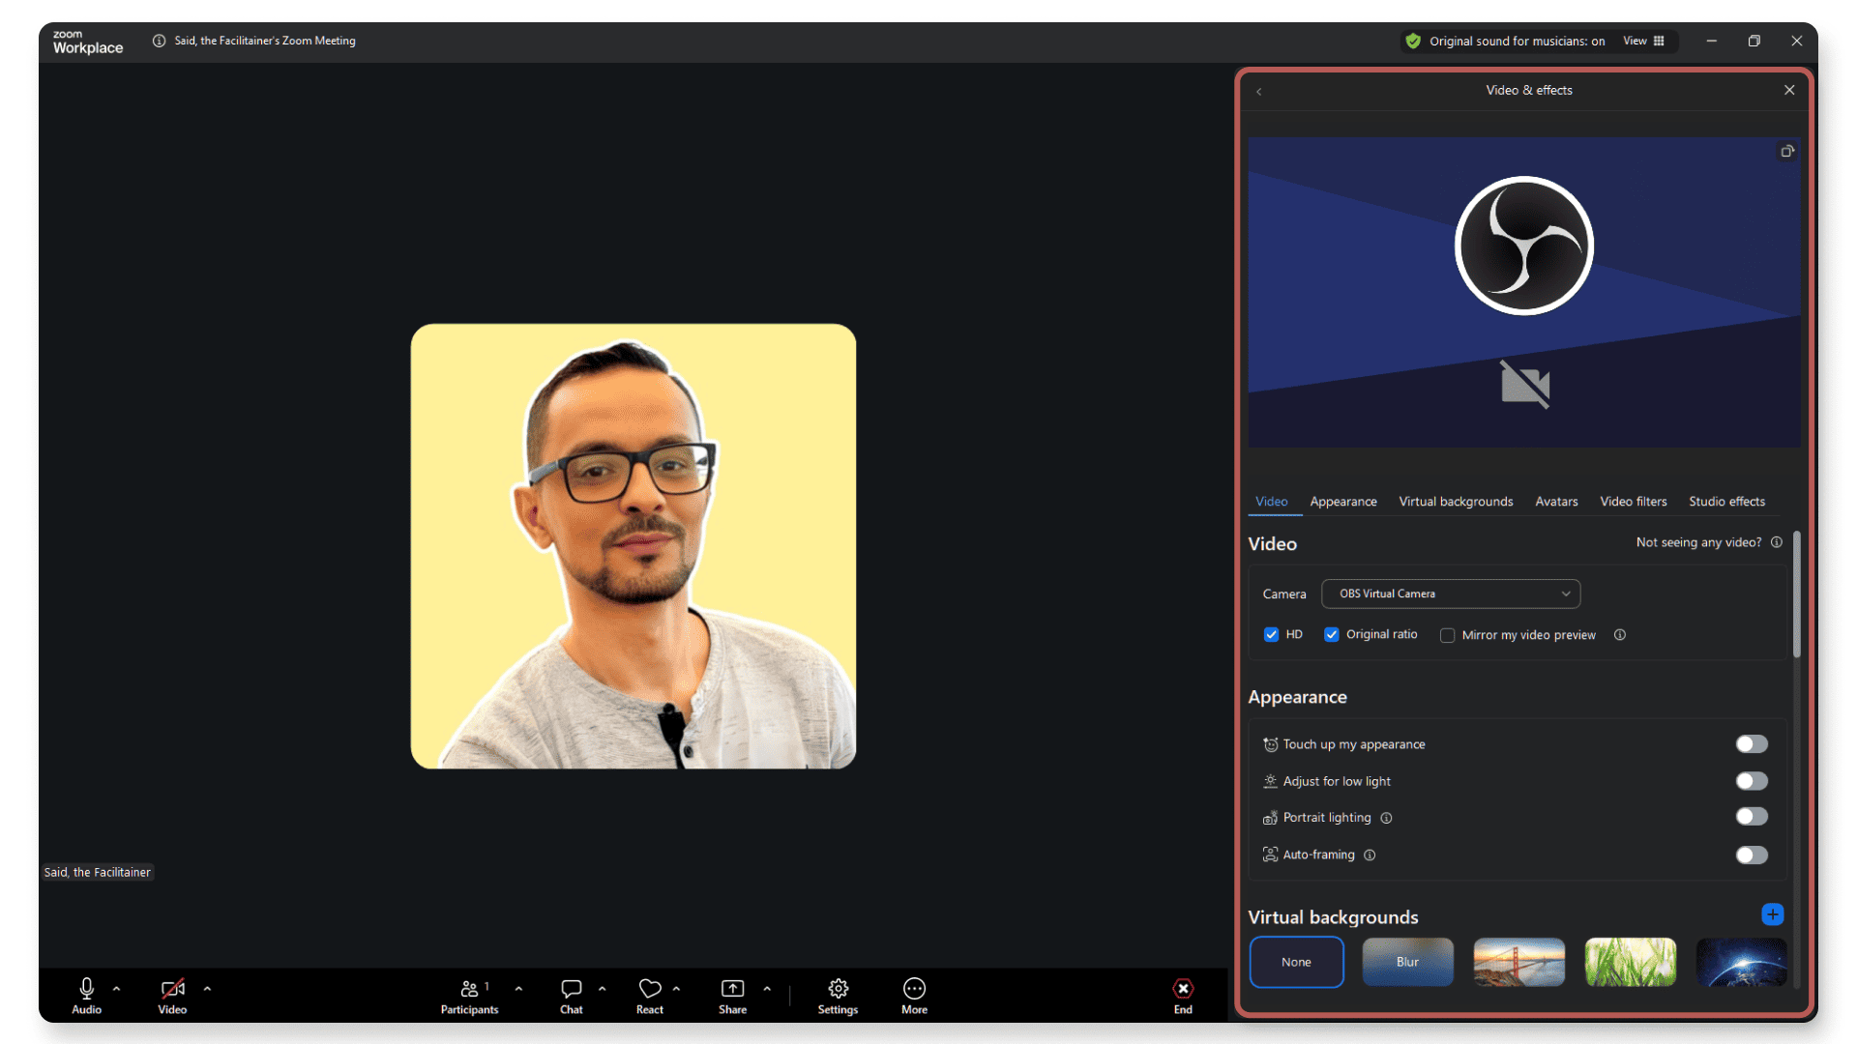Screen dimensions: 1857x1044
Task: Open the Camera dropdown
Action: point(1450,594)
